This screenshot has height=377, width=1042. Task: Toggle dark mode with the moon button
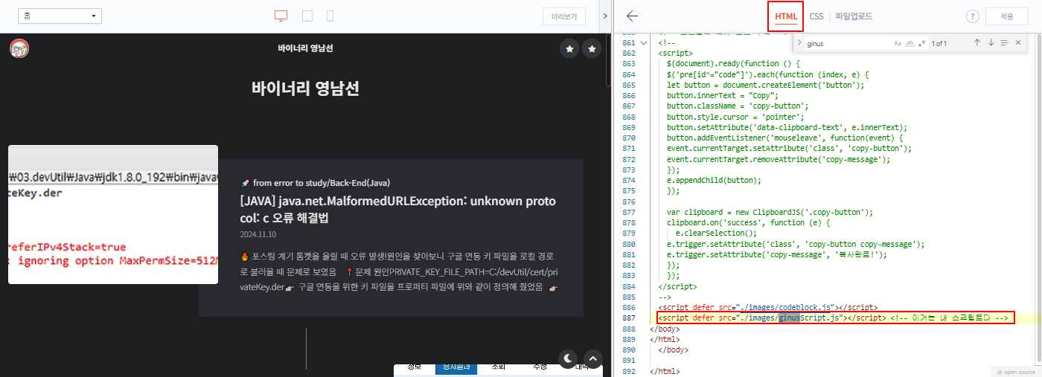click(x=569, y=359)
